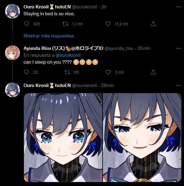Retweet the 'Staying in bed is so nice' tweet

tap(65, 24)
